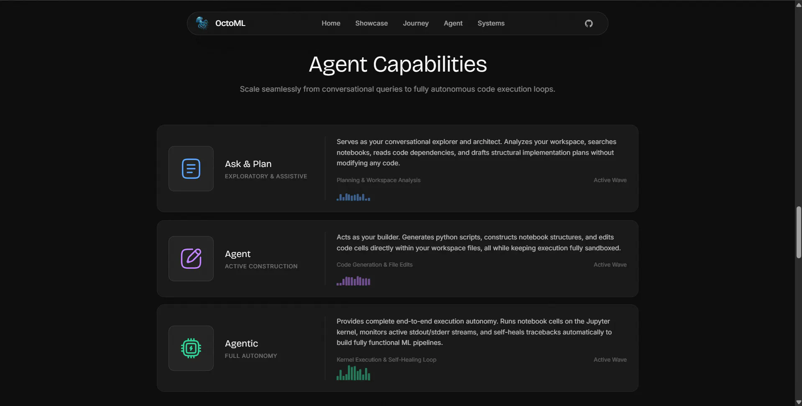The width and height of the screenshot is (802, 406).
Task: Click the scrollbar down arrow
Action: (x=799, y=402)
